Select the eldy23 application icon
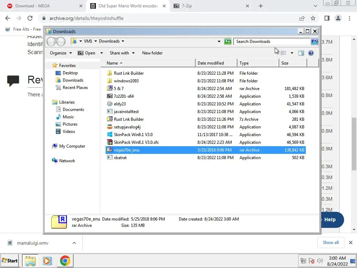This screenshot has width=357, height=268. 109,104
